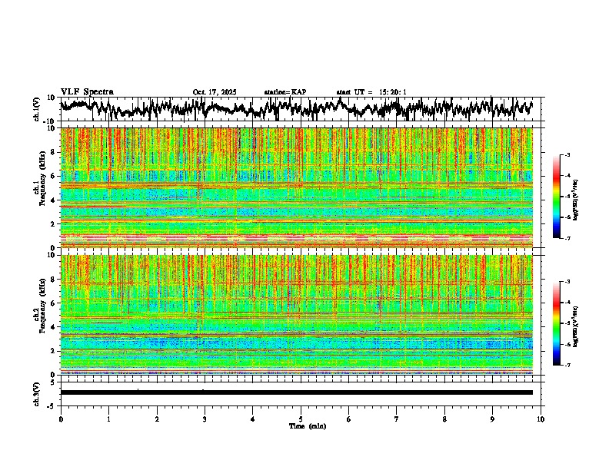The width and height of the screenshot is (609, 470).
Task: Click time axis tick label "0"
Action: coord(61,419)
